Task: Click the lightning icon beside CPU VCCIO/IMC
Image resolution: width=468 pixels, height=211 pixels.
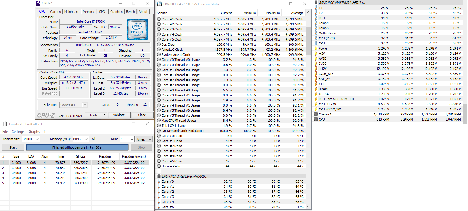Action: click(x=316, y=109)
